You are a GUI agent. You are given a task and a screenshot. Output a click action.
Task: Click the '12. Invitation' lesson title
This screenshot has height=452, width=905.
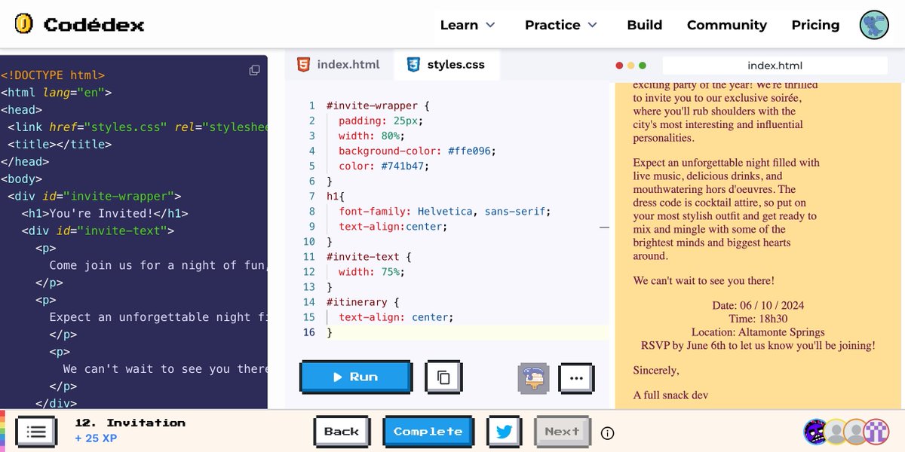[130, 423]
